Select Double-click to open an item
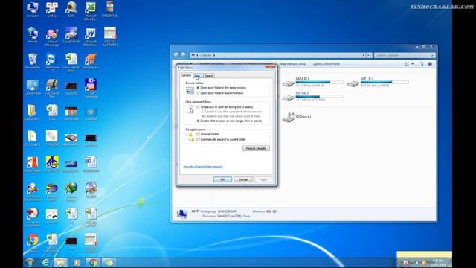Screen dimensions: 476x268 pyautogui.click(x=229, y=121)
